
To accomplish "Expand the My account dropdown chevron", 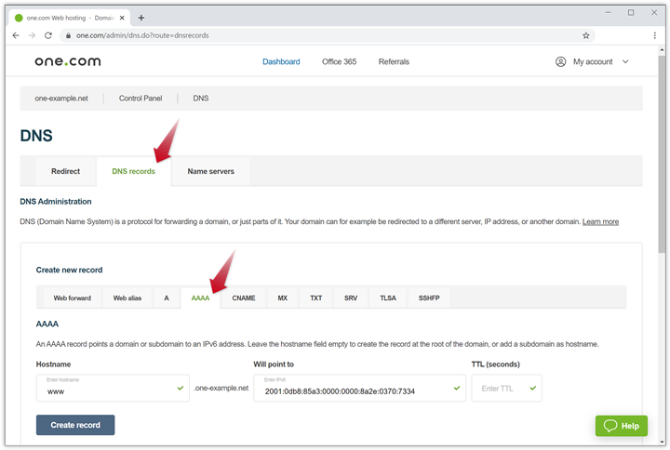I will tap(625, 61).
